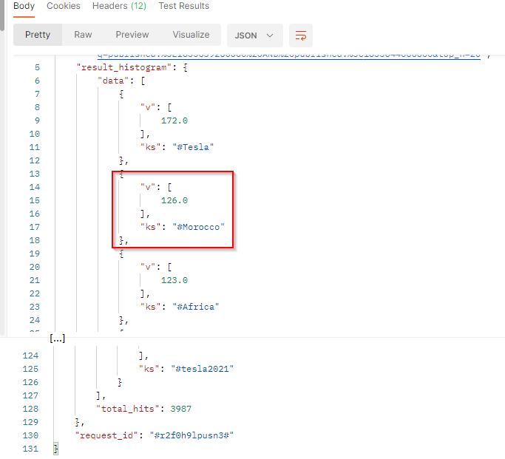Select the Raw view mode

pos(83,35)
